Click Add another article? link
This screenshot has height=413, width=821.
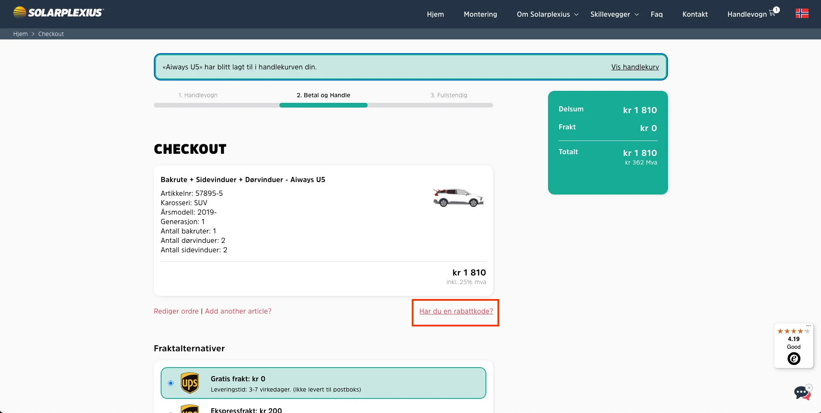tap(238, 311)
